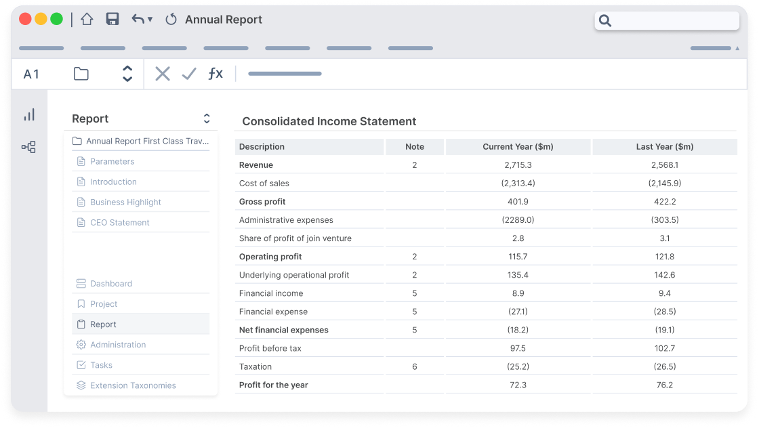Open the taxonomy hierarchy view from the left rail
Screen dimensions: 759x428
pyautogui.click(x=28, y=146)
